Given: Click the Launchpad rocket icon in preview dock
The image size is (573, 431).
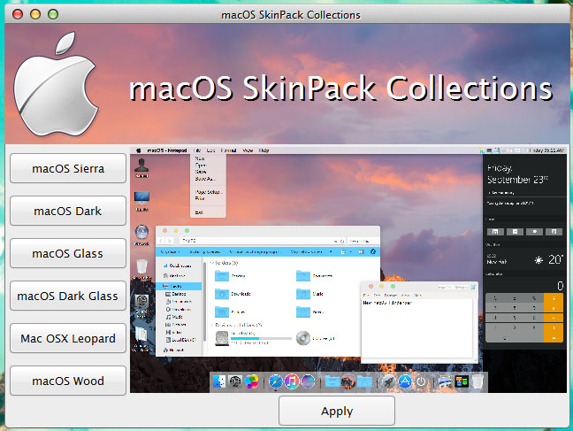Looking at the screenshot, I should (388, 381).
